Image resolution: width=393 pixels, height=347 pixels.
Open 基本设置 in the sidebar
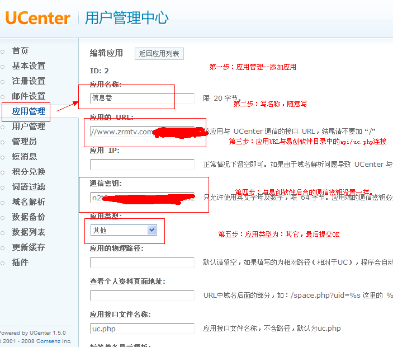pyautogui.click(x=29, y=66)
